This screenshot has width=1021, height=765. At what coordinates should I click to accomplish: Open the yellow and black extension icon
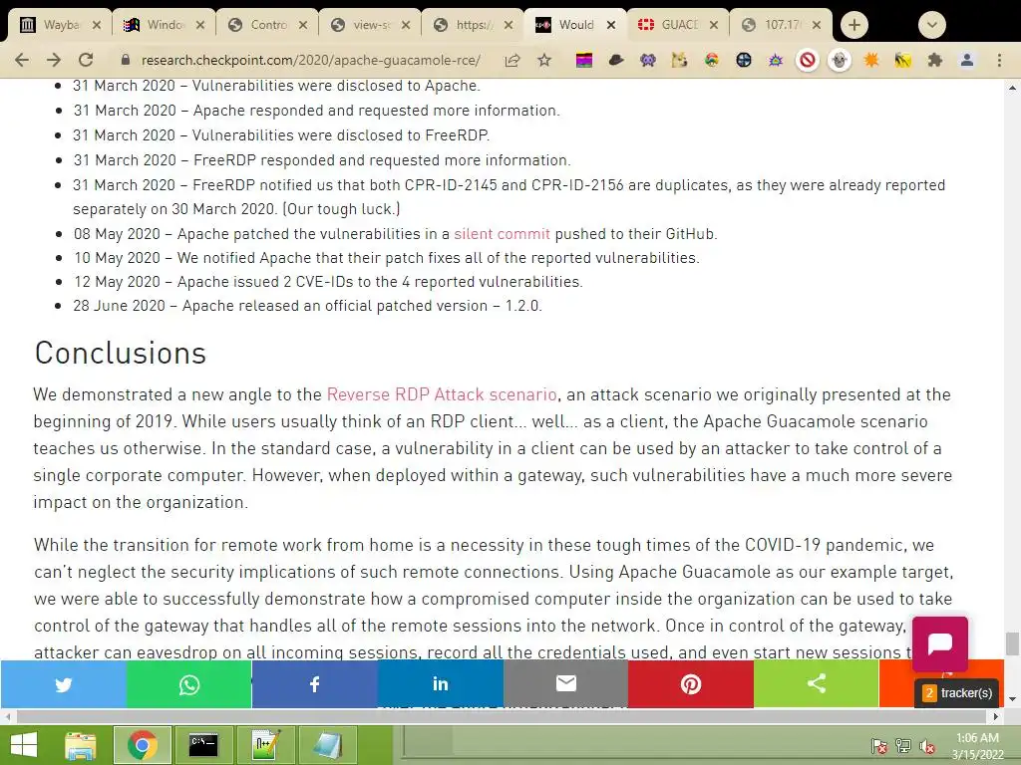(903, 61)
